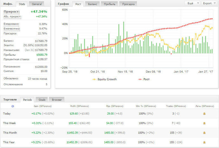Image resolution: width=219 pixels, height=148 pixels.
Task: Click the blue help icon in Periods table
Action: [x=13, y=106]
